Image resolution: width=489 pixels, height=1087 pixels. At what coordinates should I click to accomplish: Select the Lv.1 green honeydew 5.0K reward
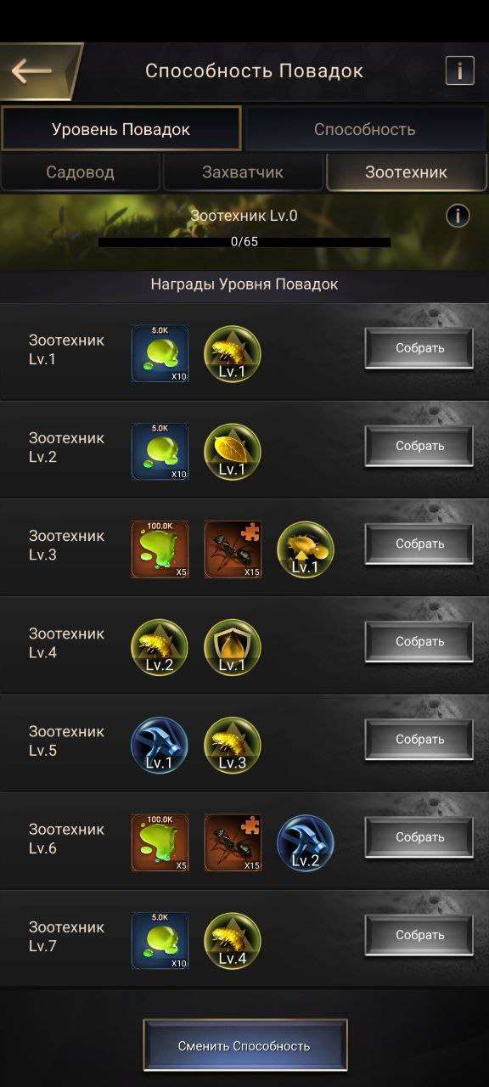point(160,353)
